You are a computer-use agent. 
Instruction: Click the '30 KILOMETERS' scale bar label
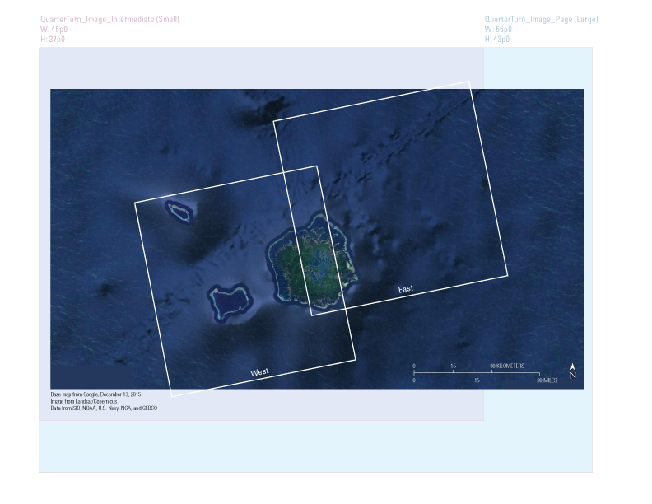click(507, 366)
